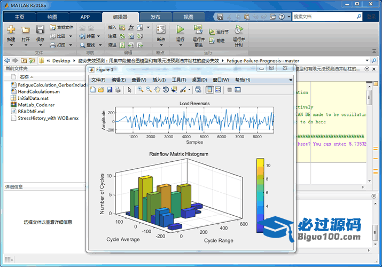Select README.md in file list
This screenshot has height=267, width=382.
[31, 112]
